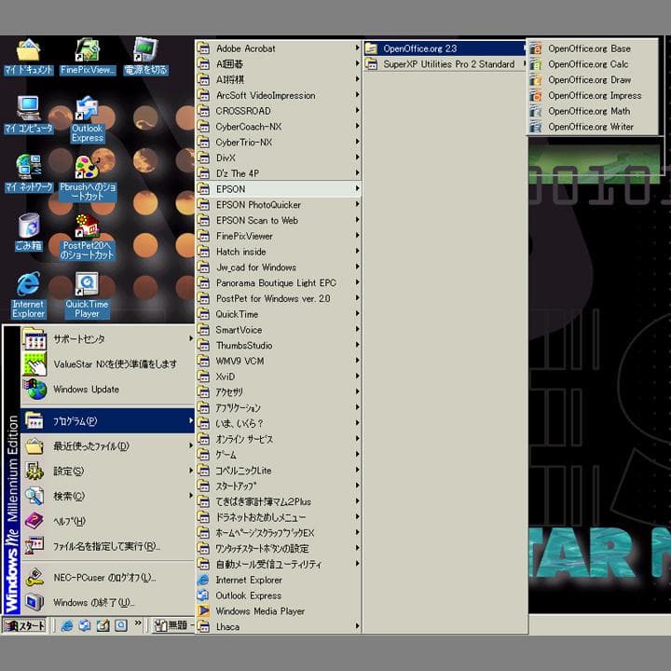Select the EPSON program folder entry
671x671 pixels.
278,189
